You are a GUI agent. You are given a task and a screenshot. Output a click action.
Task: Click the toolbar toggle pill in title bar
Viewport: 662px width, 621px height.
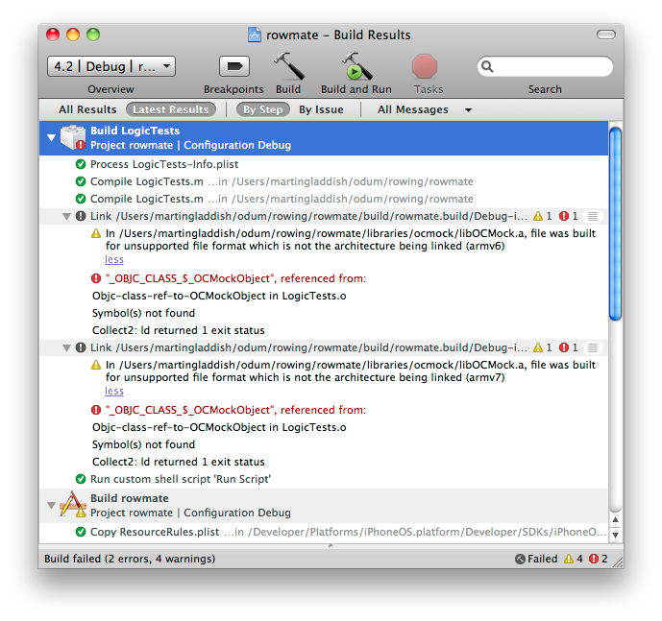[605, 35]
